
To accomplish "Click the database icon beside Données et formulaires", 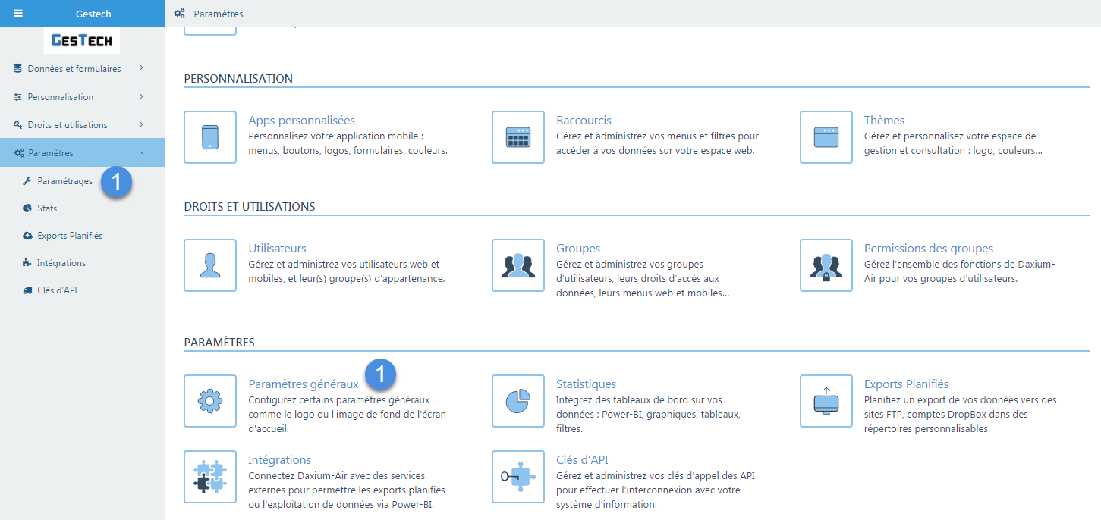I will 17,68.
